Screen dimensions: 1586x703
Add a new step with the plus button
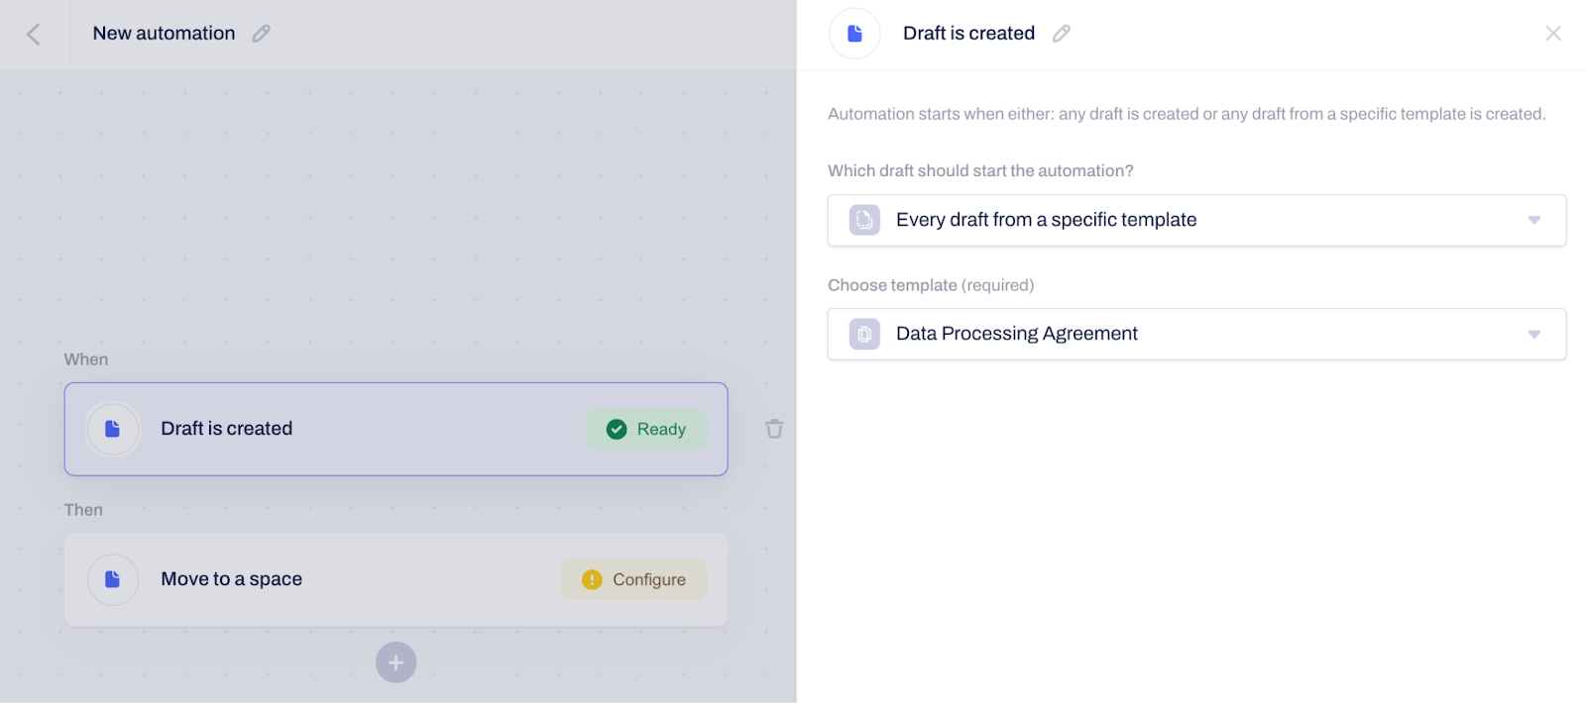pos(396,662)
